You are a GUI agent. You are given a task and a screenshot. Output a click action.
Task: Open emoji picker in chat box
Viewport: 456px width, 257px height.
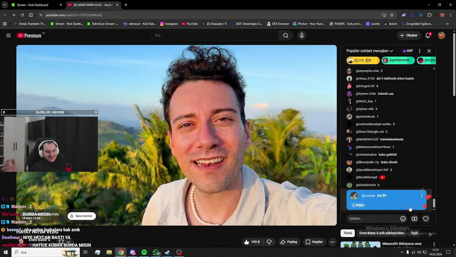(403, 218)
